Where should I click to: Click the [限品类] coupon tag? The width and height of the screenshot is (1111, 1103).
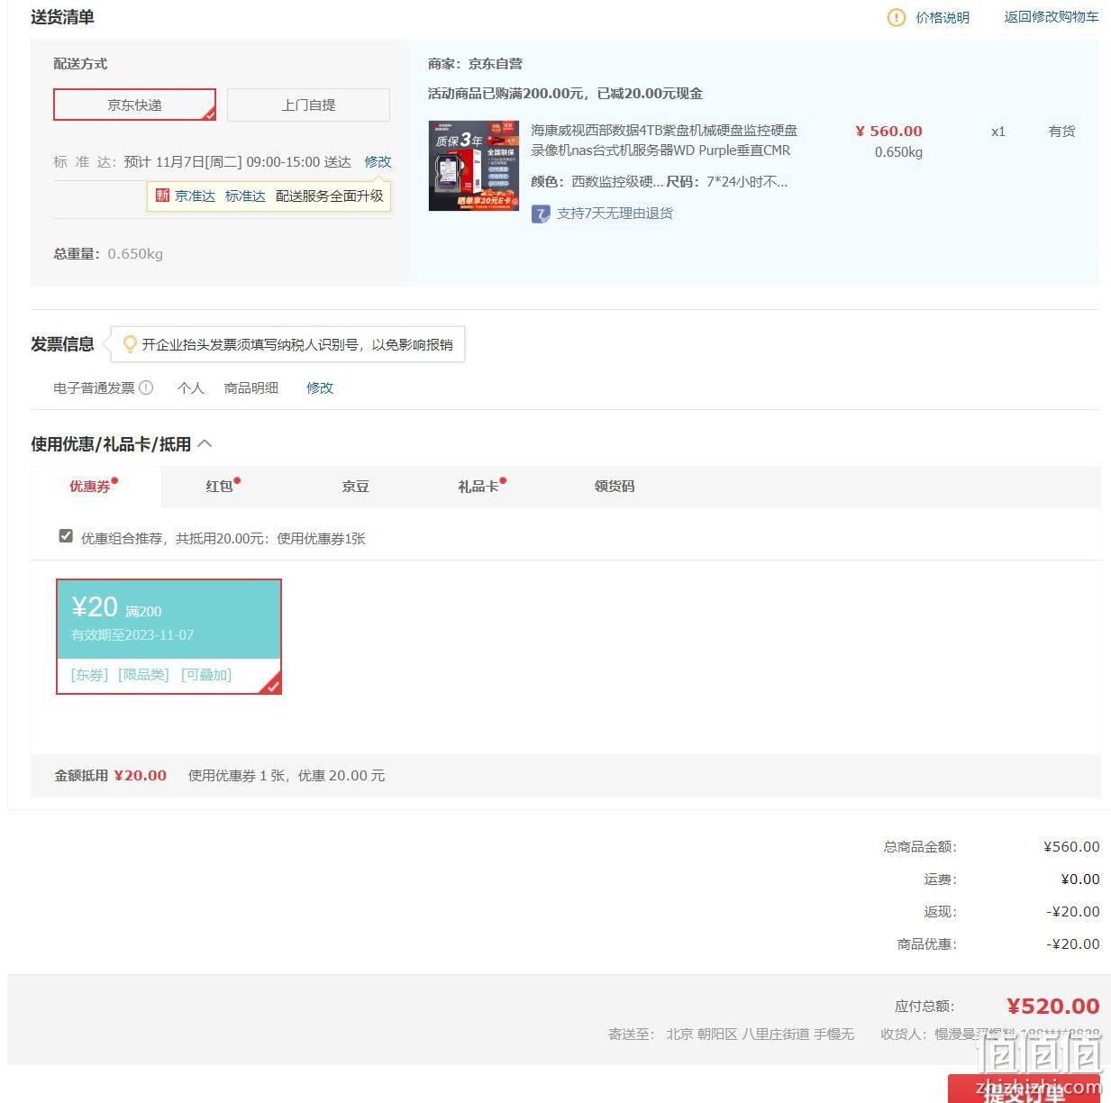[x=143, y=675]
